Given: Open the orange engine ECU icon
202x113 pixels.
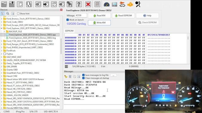Looking at the screenshot, I should click(130, 4).
